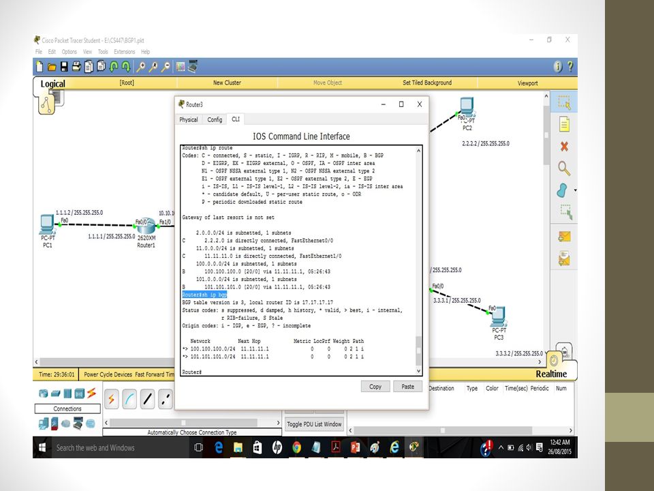Select the End Devices category icon
Image resolution: width=654 pixels, height=491 pixels.
tap(44, 423)
